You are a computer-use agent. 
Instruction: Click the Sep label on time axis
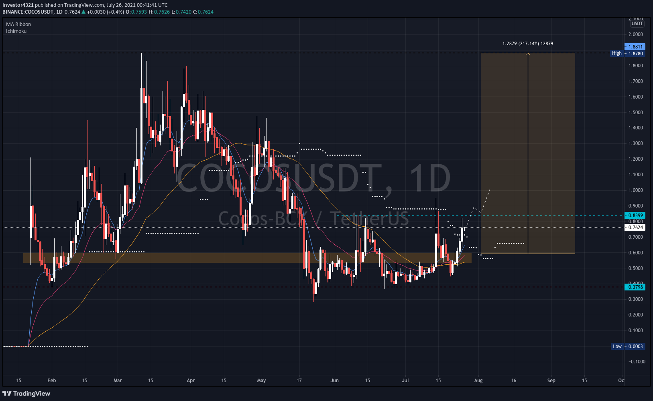pyautogui.click(x=551, y=381)
